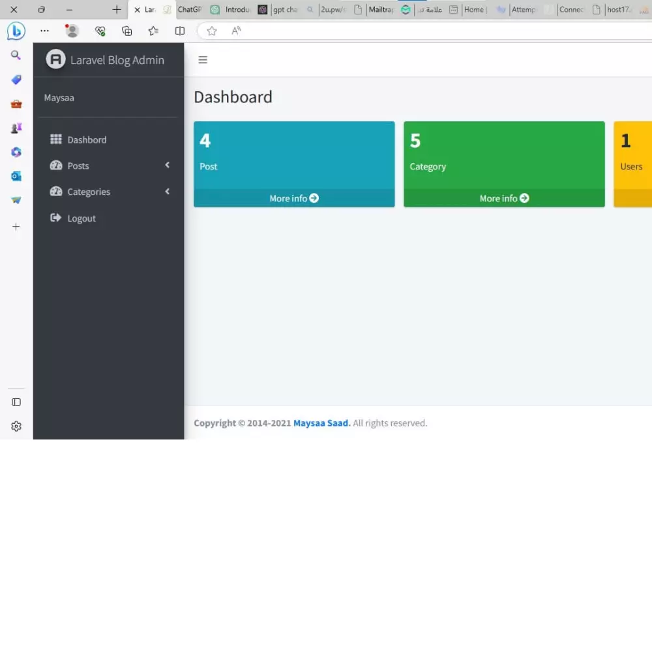Open the Favorites list icon

coord(153,31)
